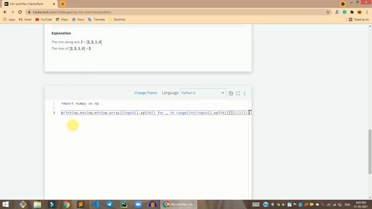Open the Translate bookmark
This screenshot has width=372, height=209.
point(96,19)
